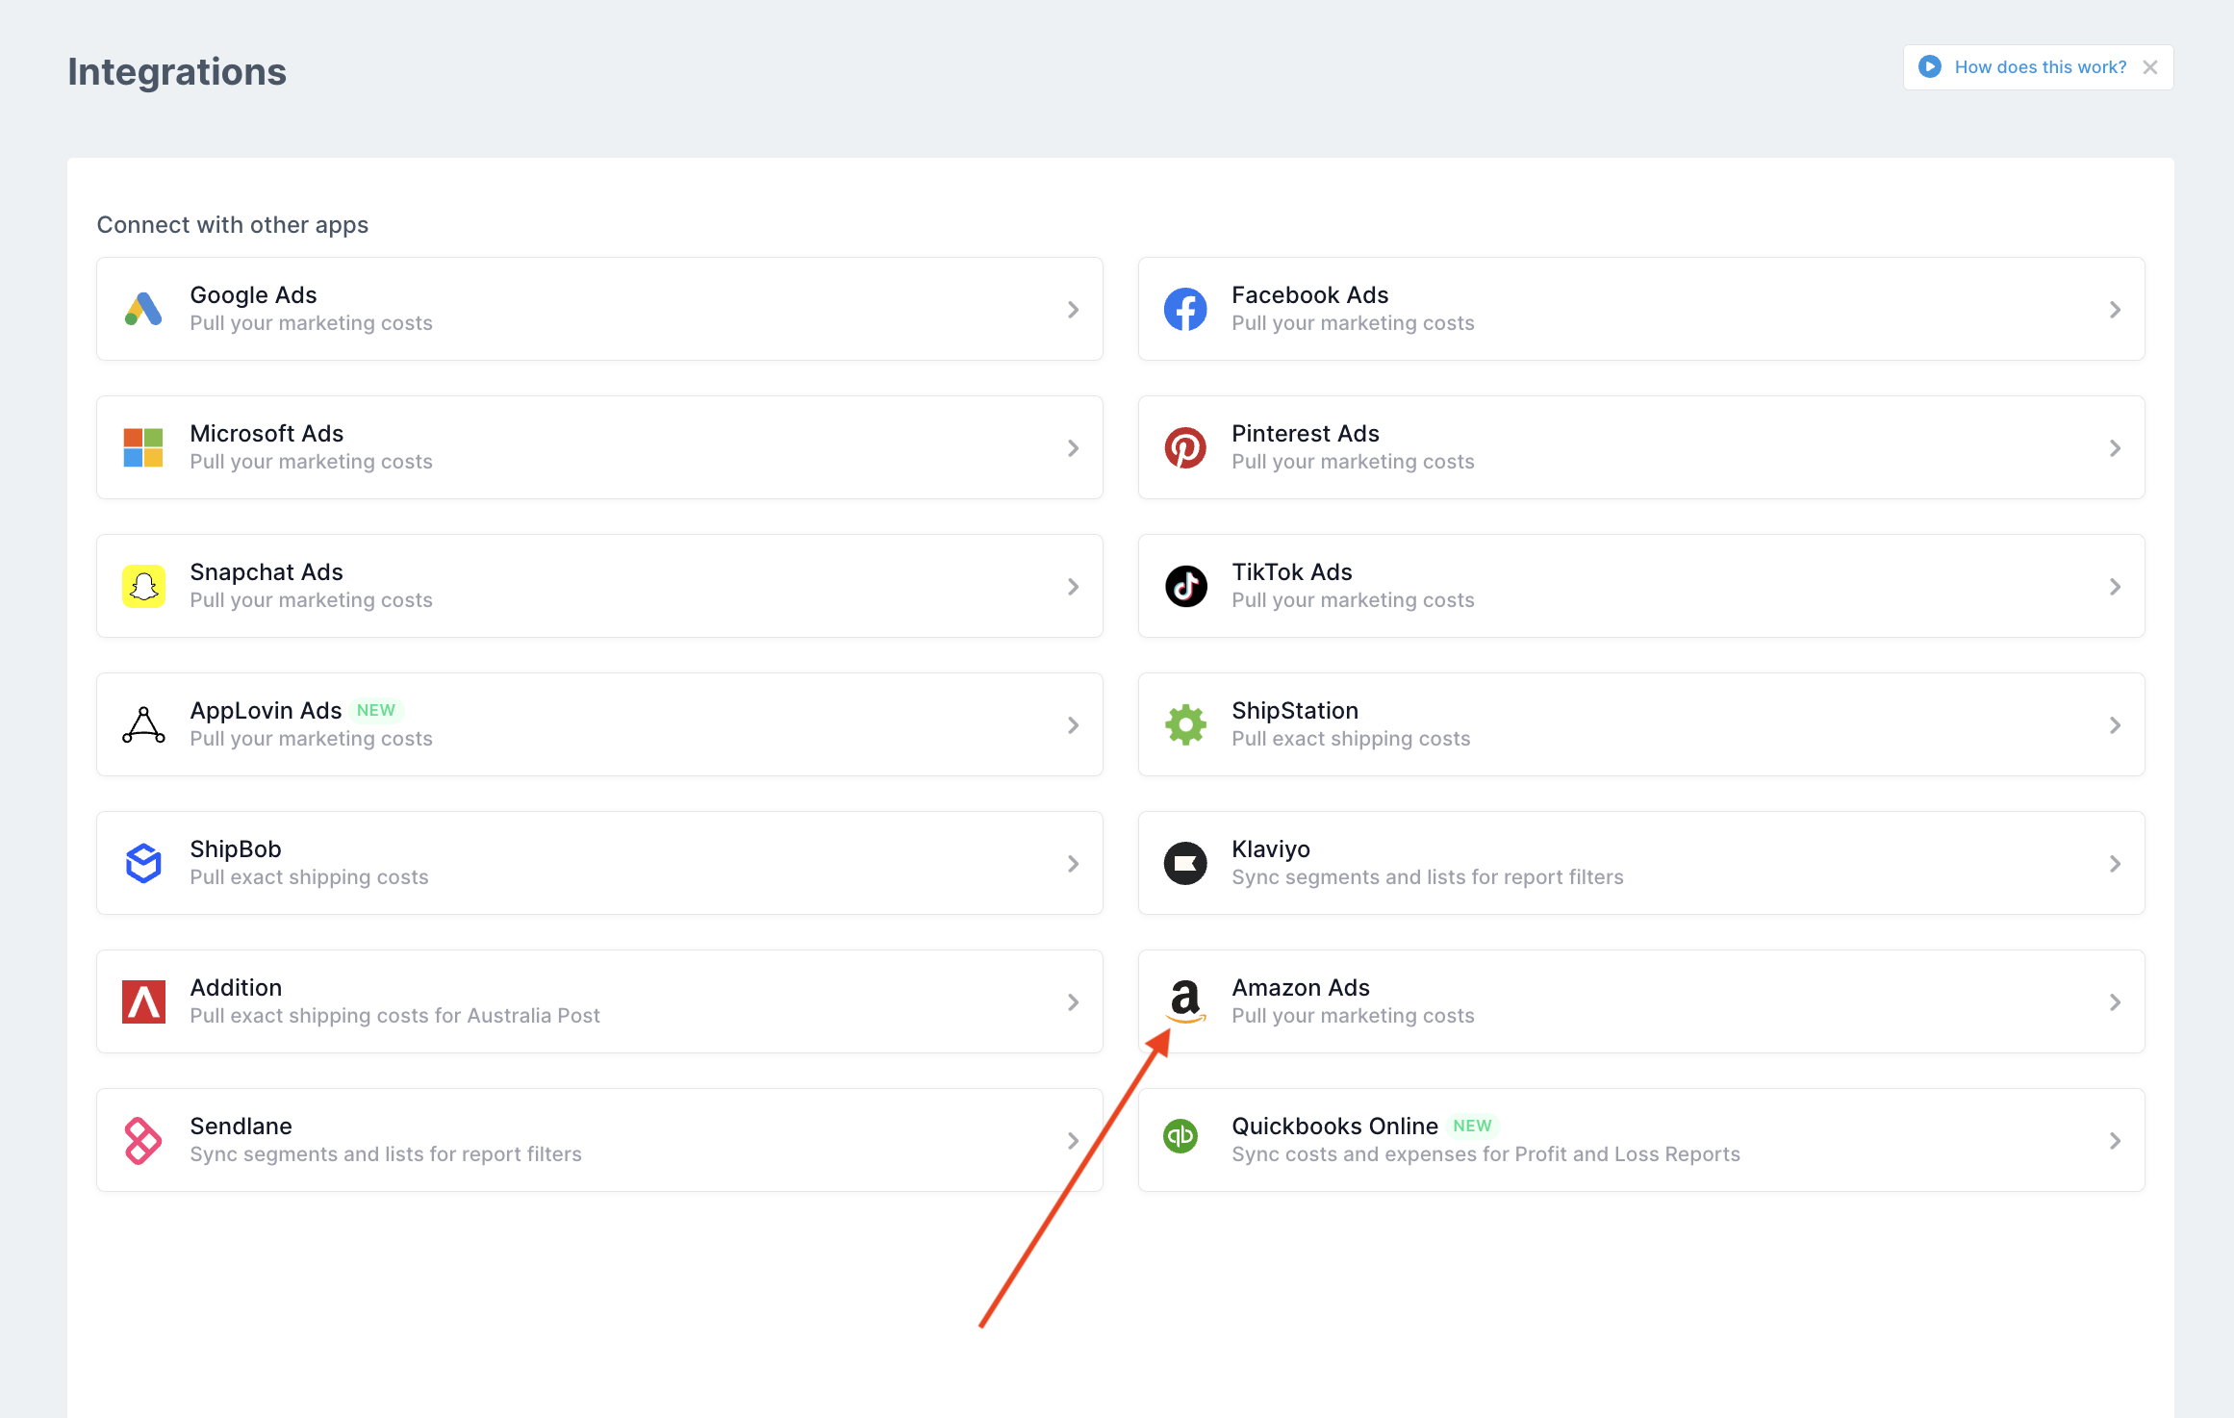This screenshot has height=1418, width=2234.
Task: Click the Snapchat ghost icon
Action: (x=143, y=586)
